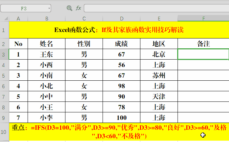This screenshot has height=142, width=229.
Task: Select the cell with name 小中
Action: click(x=46, y=97)
